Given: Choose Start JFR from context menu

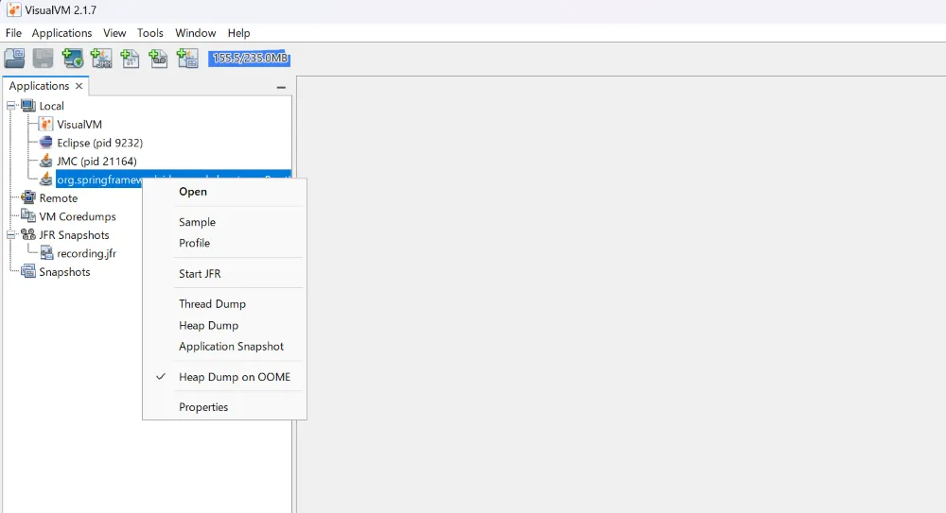Looking at the screenshot, I should point(224,274).
